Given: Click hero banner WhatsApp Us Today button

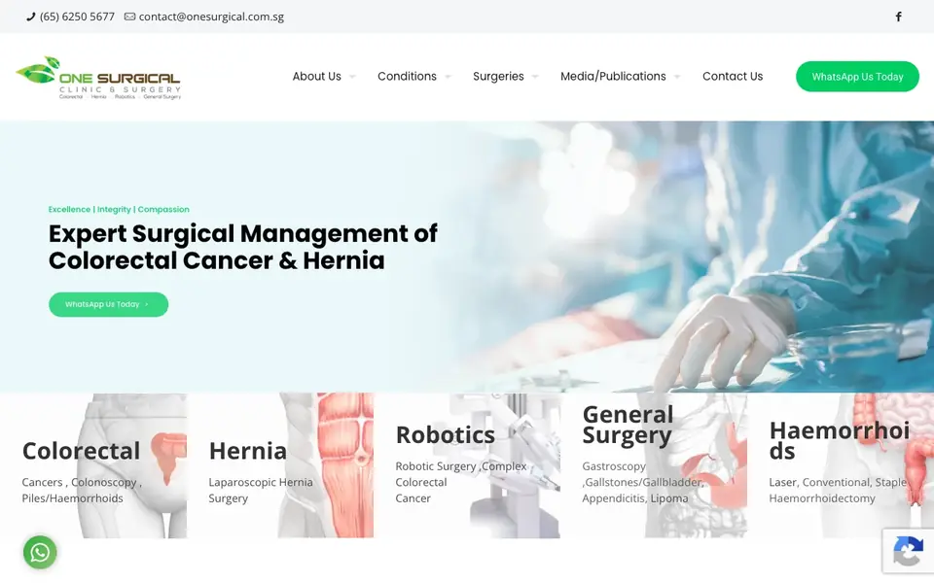Looking at the screenshot, I should (108, 304).
